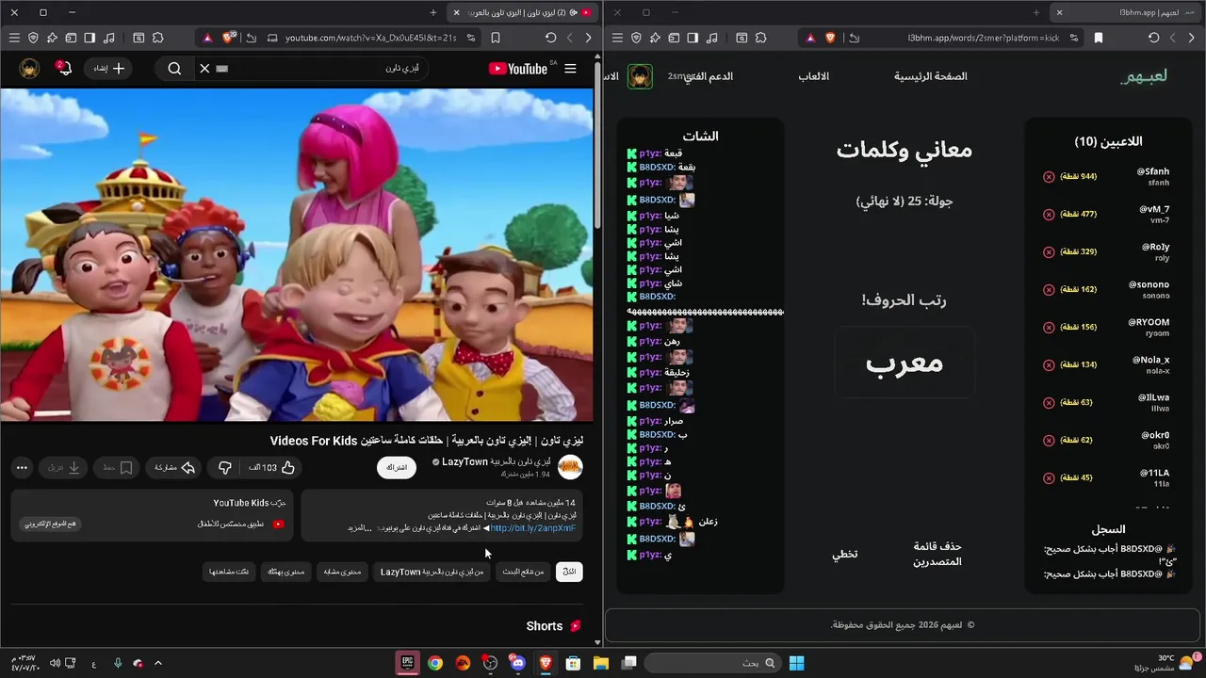Remove player @Sfanh from the players list
The width and height of the screenshot is (1206, 678).
[x=1049, y=177]
